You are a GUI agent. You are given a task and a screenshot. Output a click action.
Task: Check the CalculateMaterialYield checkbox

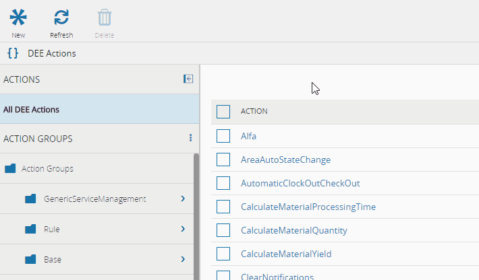coord(223,254)
